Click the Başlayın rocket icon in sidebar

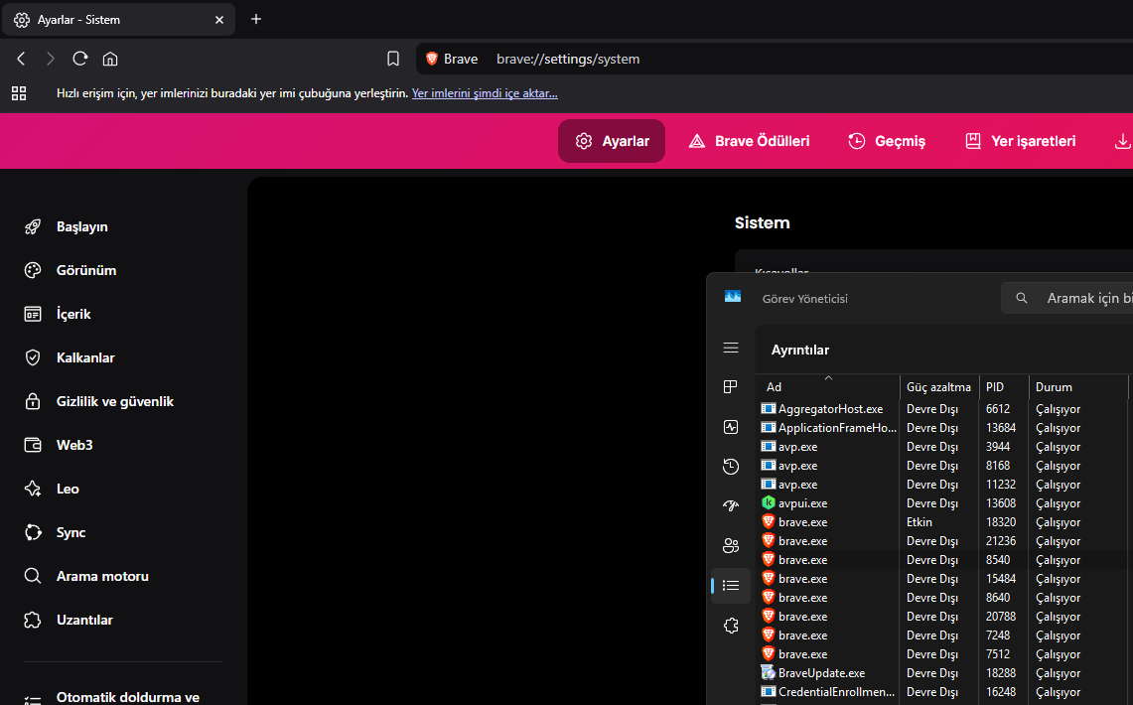pos(33,226)
